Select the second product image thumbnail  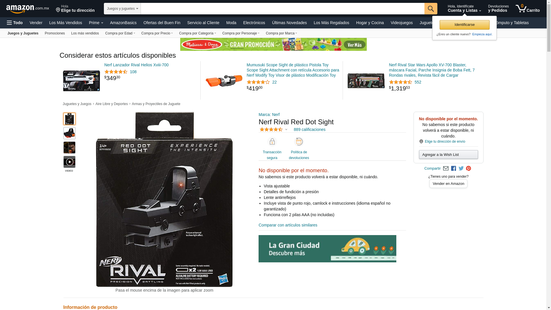[69, 133]
